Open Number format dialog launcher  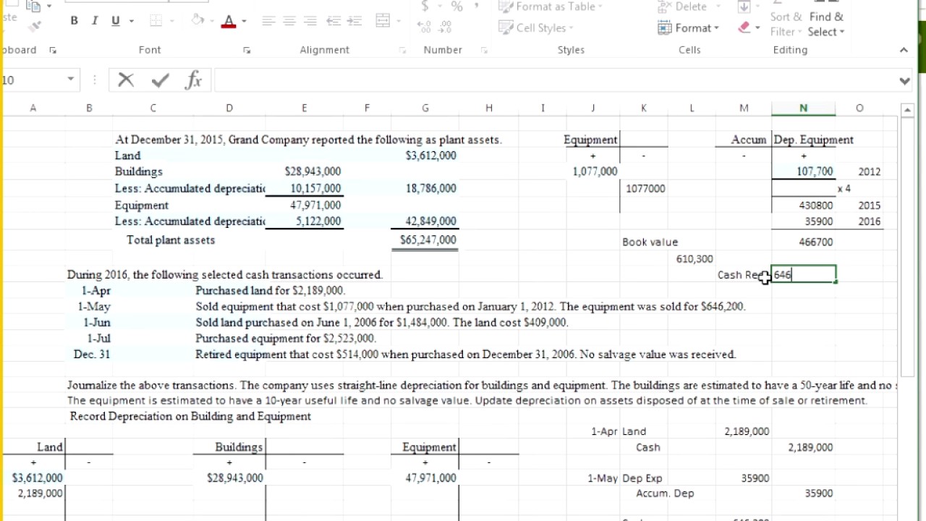(484, 51)
